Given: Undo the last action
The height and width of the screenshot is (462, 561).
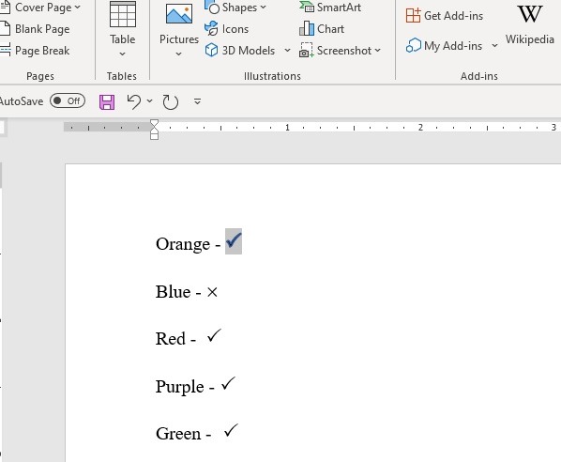Looking at the screenshot, I should 134,101.
